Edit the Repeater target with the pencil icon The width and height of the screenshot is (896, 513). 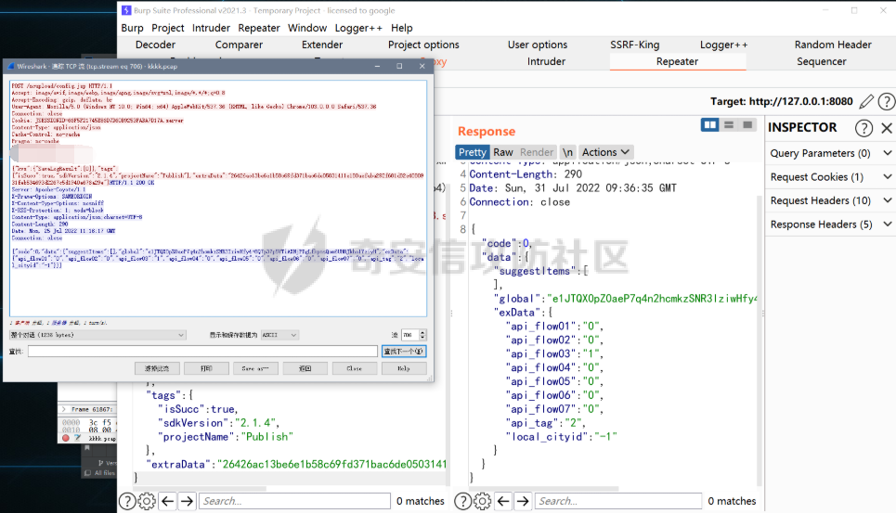(x=866, y=101)
